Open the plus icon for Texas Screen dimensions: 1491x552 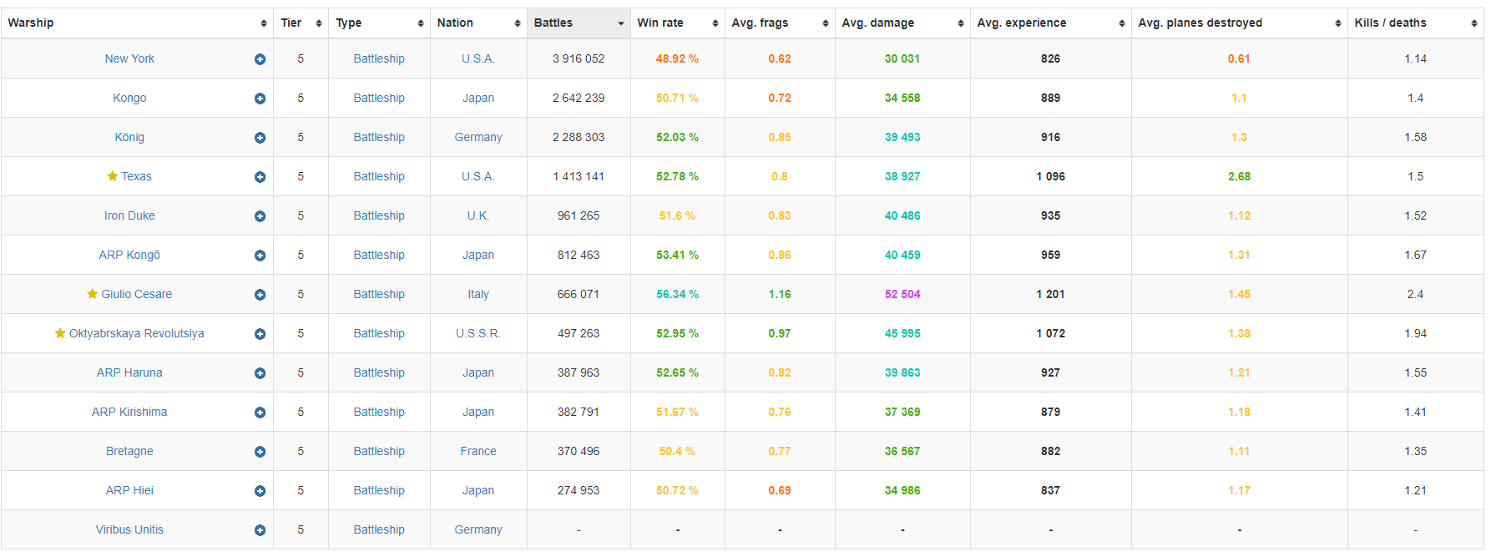tap(260, 177)
